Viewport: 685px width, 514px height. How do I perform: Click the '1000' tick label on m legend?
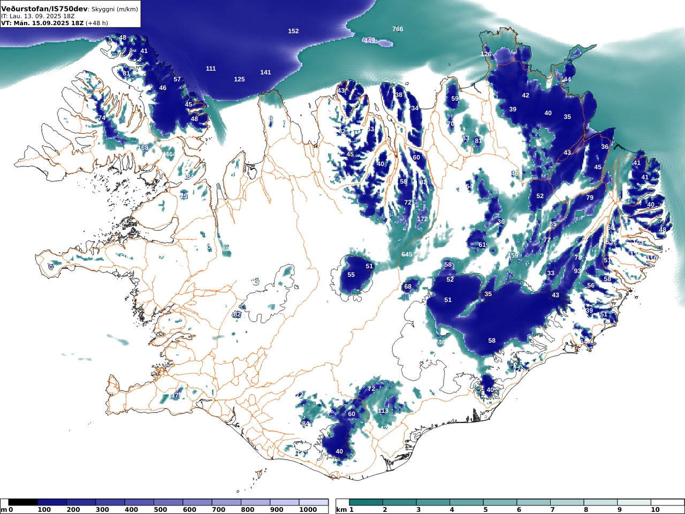click(308, 510)
